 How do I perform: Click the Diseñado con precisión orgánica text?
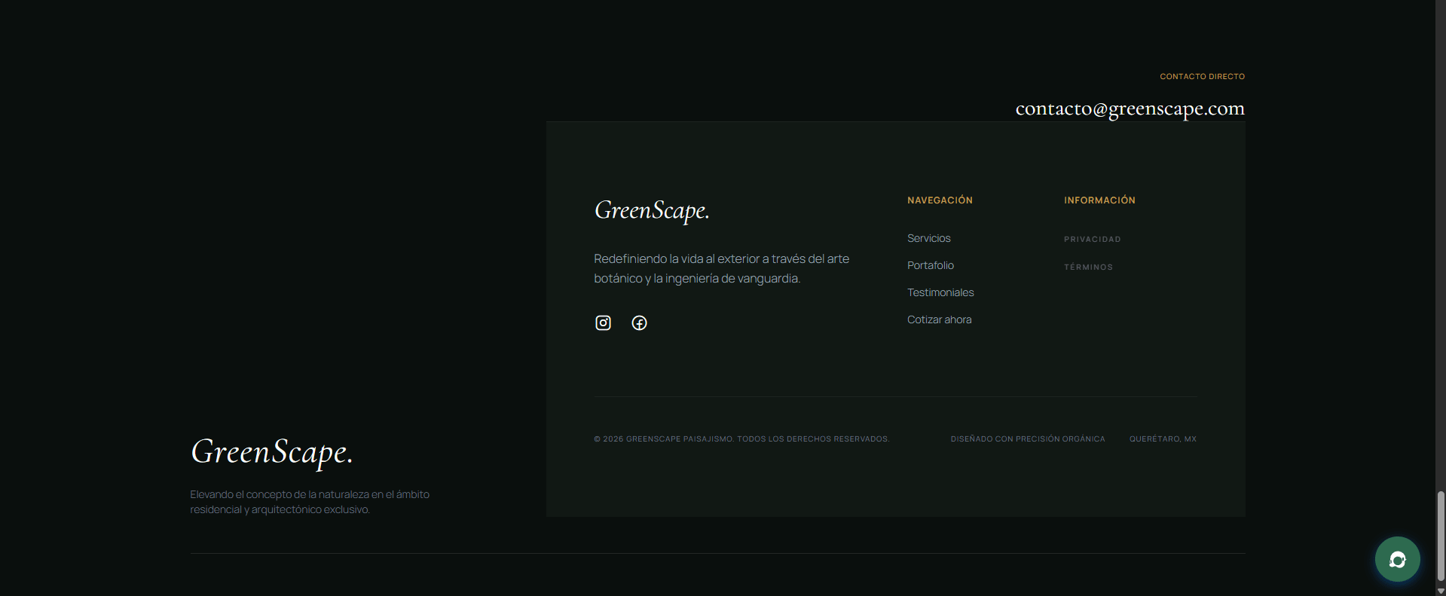(1027, 439)
